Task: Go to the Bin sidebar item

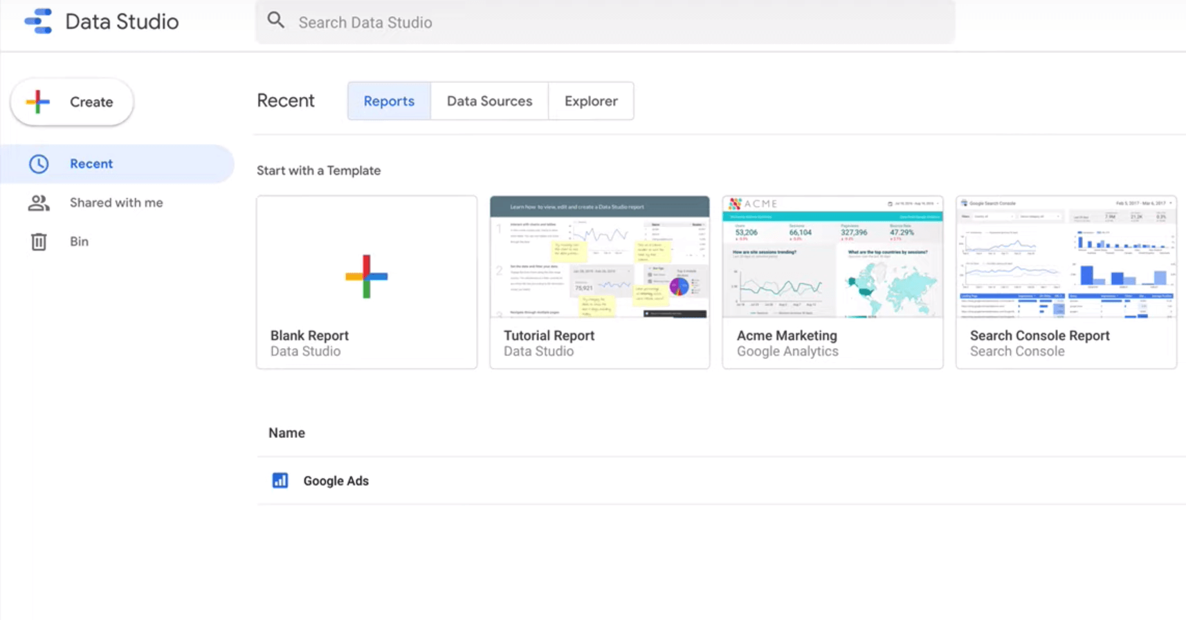Action: (118, 241)
